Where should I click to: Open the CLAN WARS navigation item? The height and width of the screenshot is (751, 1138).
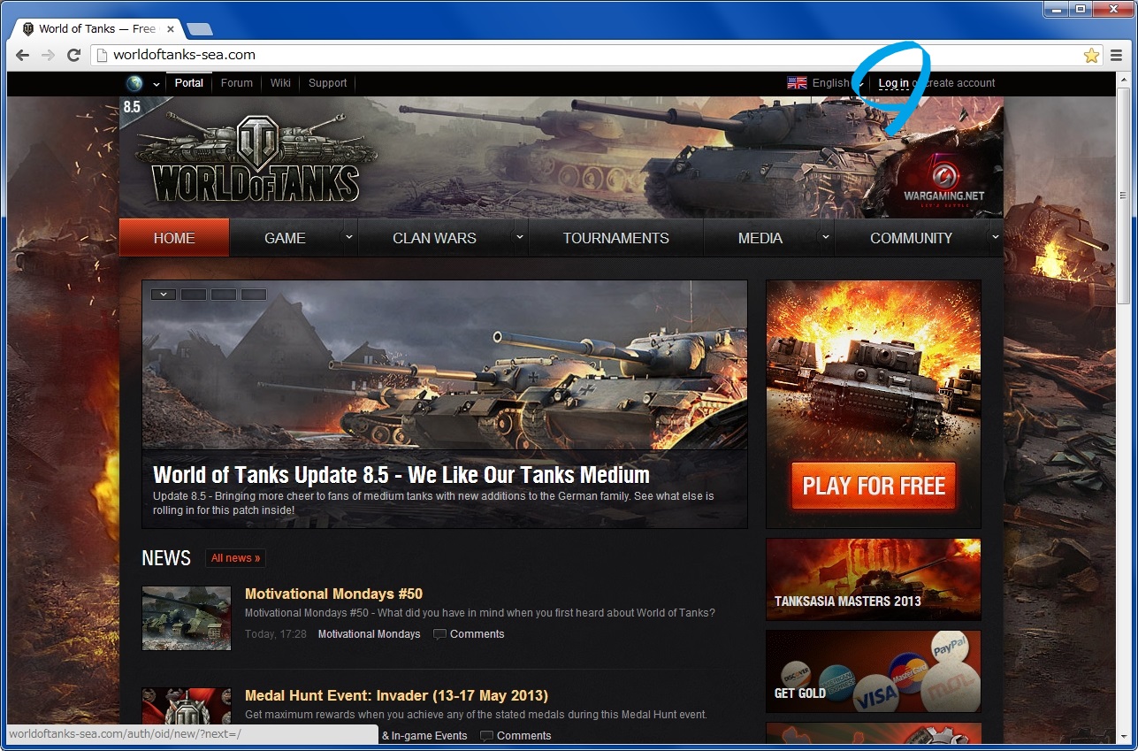click(x=434, y=238)
